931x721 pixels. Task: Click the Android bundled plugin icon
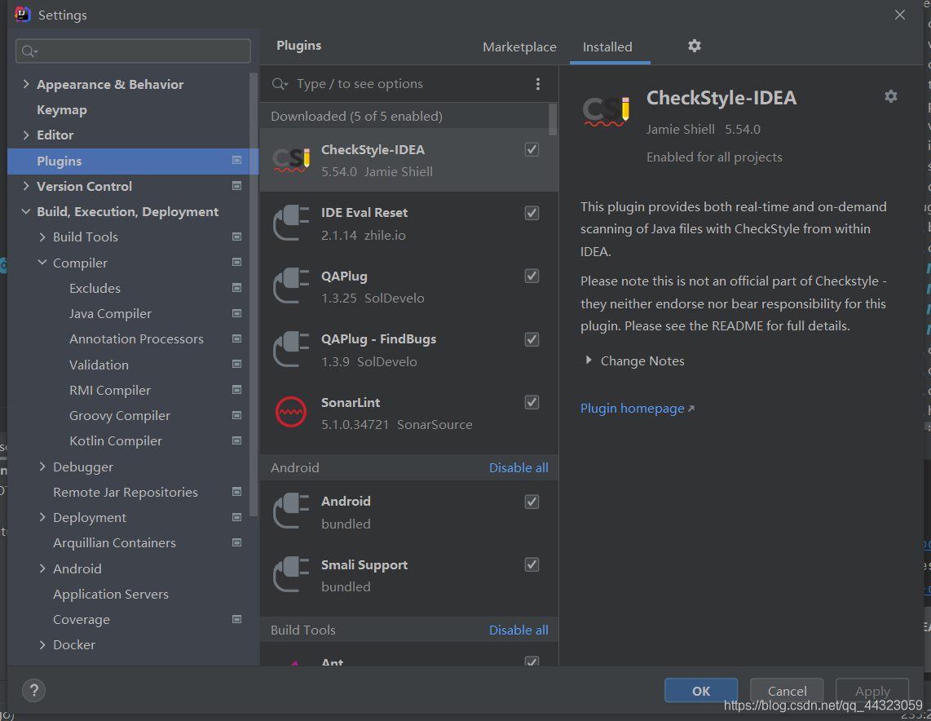(291, 511)
